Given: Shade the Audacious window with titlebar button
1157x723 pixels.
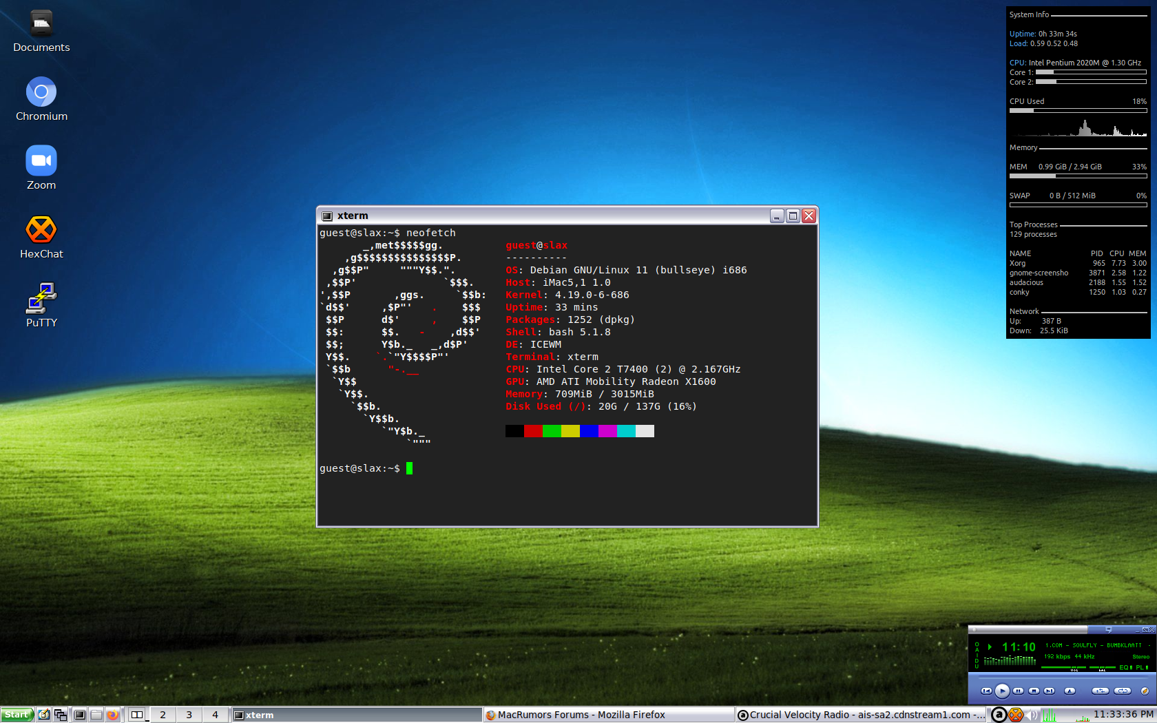Looking at the screenshot, I should pos(1145,629).
